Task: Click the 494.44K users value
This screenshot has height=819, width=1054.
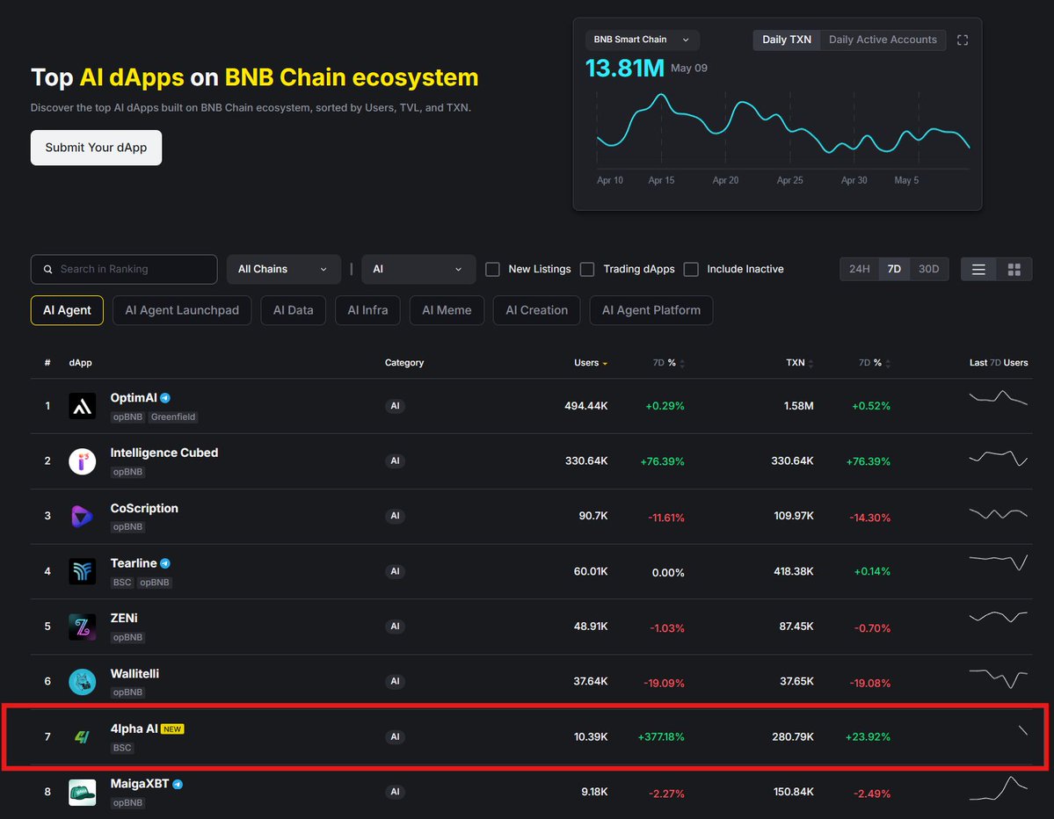Action: tap(586, 406)
